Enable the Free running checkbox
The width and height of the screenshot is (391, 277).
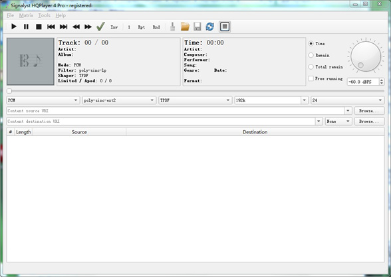[311, 78]
